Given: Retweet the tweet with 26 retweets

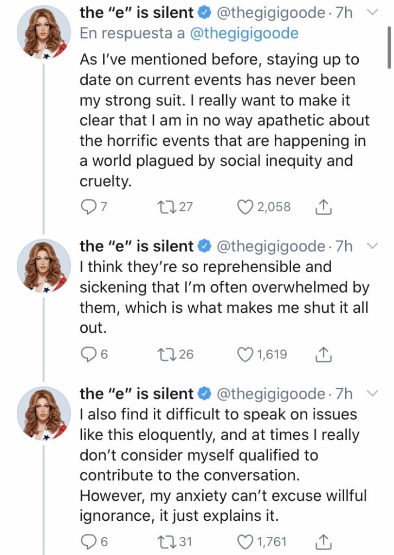Looking at the screenshot, I should (163, 354).
